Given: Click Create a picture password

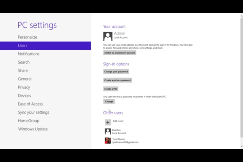Looking at the screenshot, I should tap(118, 80).
